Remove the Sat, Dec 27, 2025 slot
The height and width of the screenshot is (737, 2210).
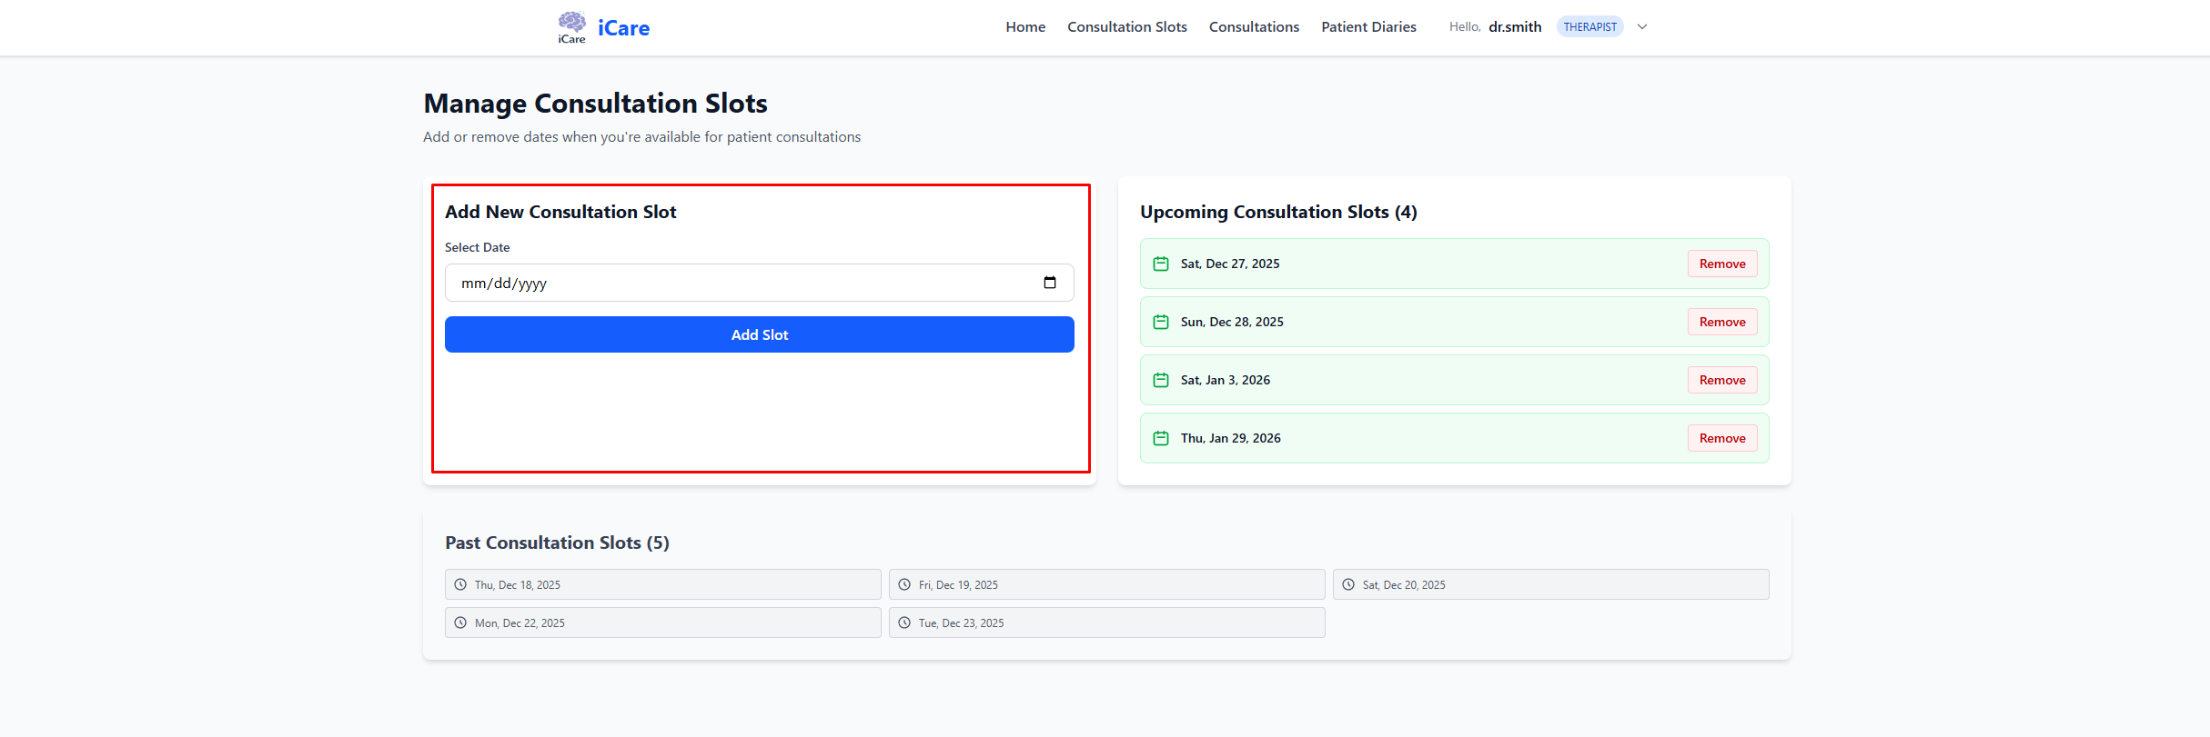coord(1721,264)
